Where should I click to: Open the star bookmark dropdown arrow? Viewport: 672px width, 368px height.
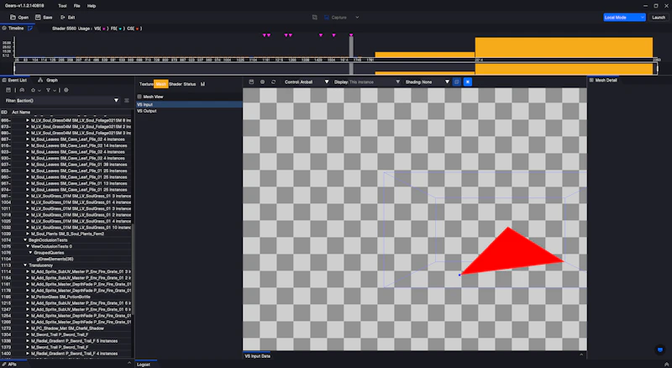point(39,91)
